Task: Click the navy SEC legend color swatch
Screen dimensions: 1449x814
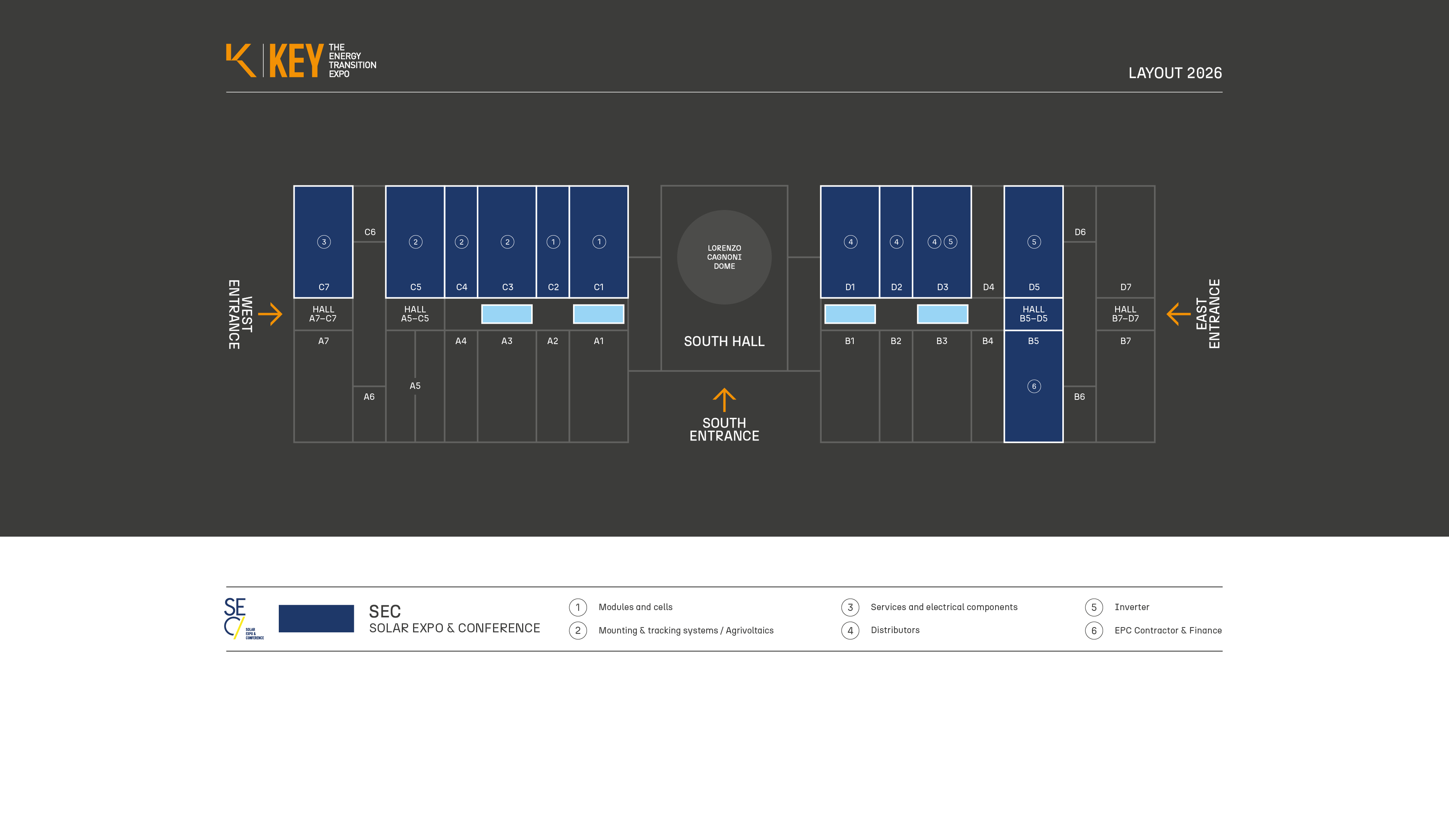Action: pos(316,618)
